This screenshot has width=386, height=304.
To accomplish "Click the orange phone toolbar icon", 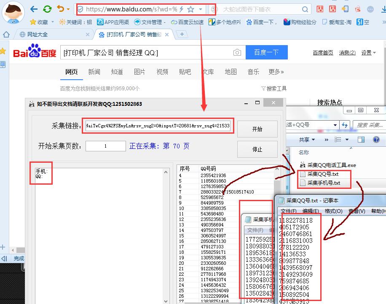I will (345, 9).
